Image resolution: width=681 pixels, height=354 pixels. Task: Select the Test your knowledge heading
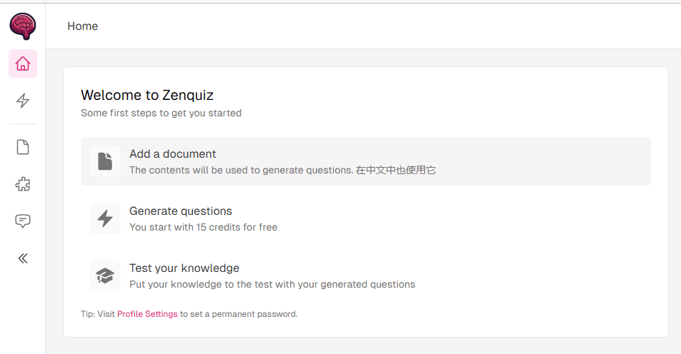[184, 268]
